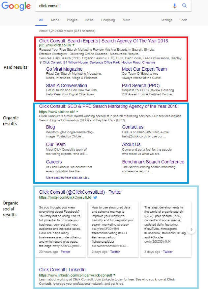This screenshot has height=290, width=208.
Task: Click the ow.ly/20jC30k4kjK text in tweet
Action: (157, 242)
